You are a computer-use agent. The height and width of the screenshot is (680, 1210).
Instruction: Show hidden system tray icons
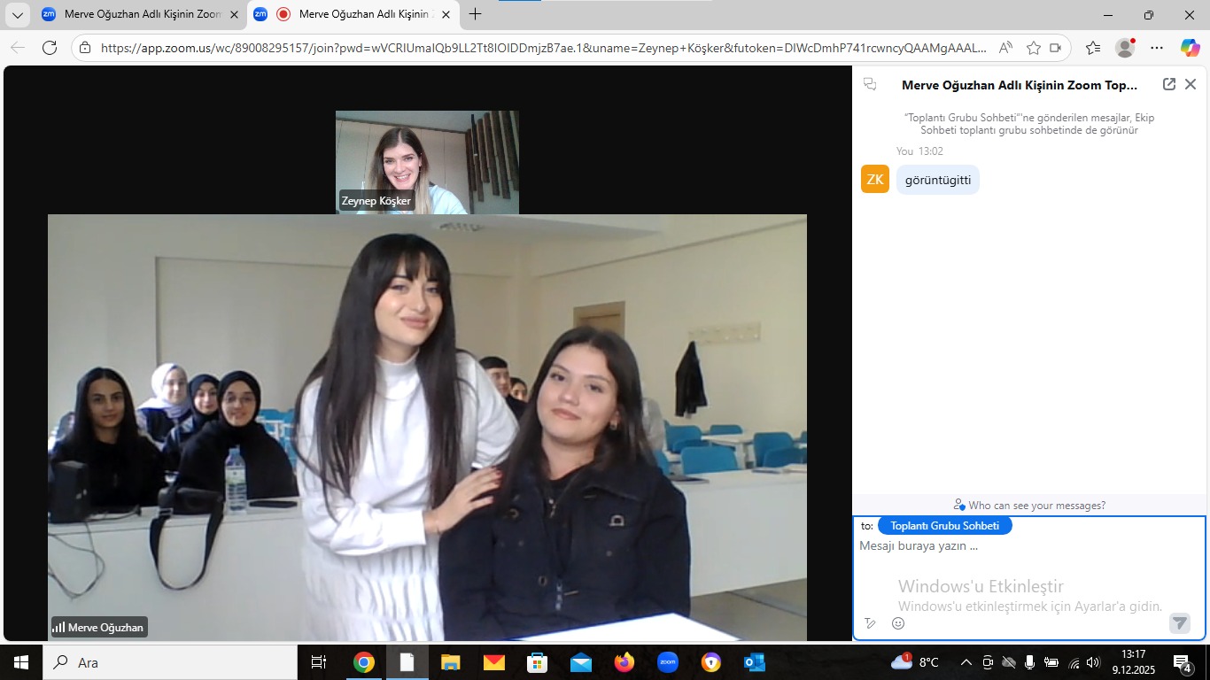[x=966, y=662]
